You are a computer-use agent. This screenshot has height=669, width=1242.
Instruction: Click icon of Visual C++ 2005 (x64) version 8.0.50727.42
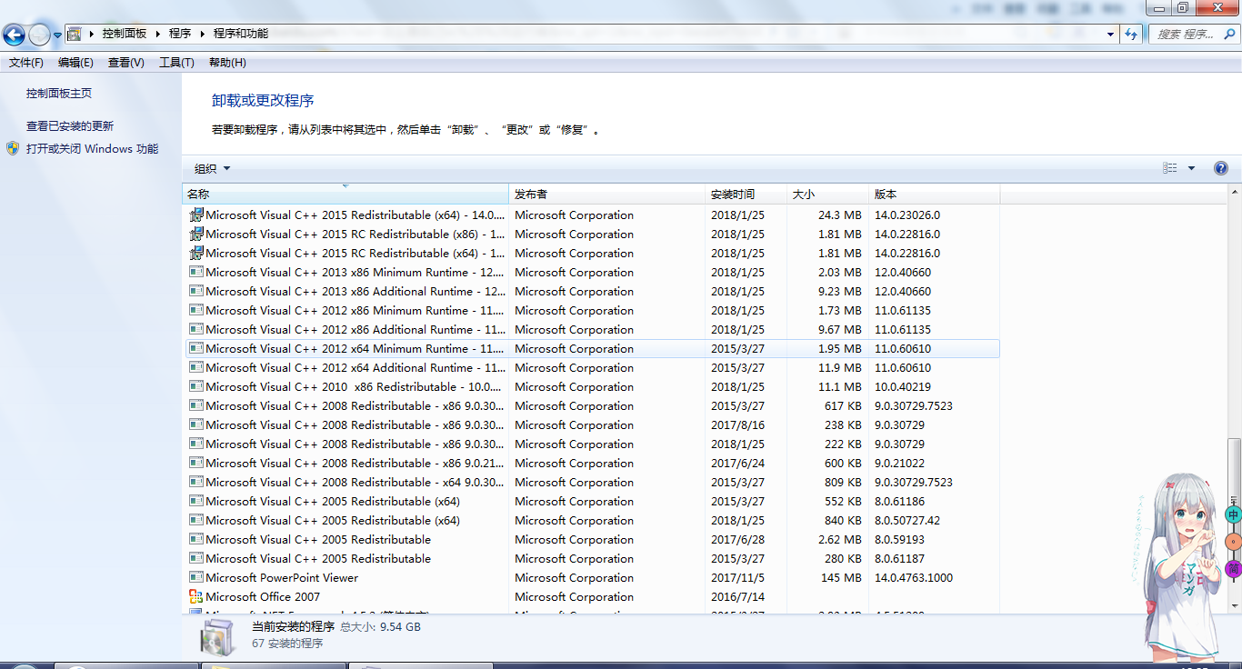(196, 521)
